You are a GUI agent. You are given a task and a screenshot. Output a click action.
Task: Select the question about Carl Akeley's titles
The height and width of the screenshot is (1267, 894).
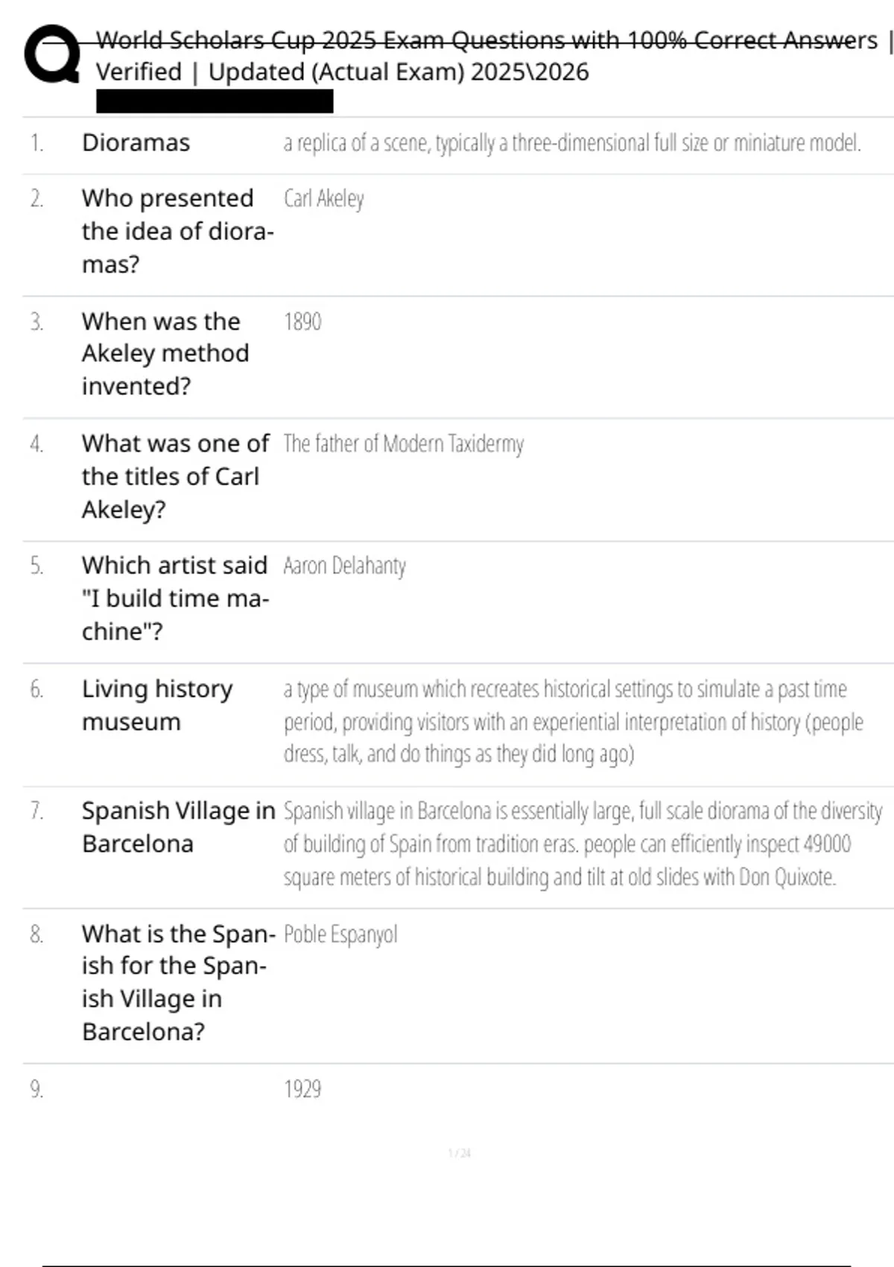[x=175, y=476]
